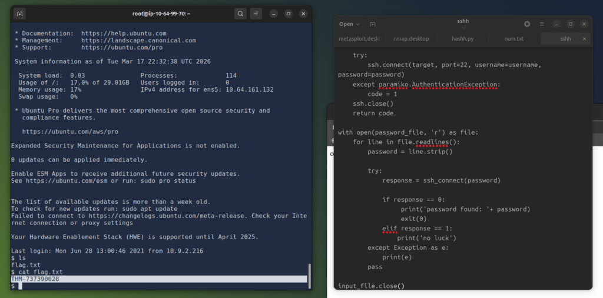
Task: Click the 'except Exception as e:' line
Action: [x=408, y=247]
